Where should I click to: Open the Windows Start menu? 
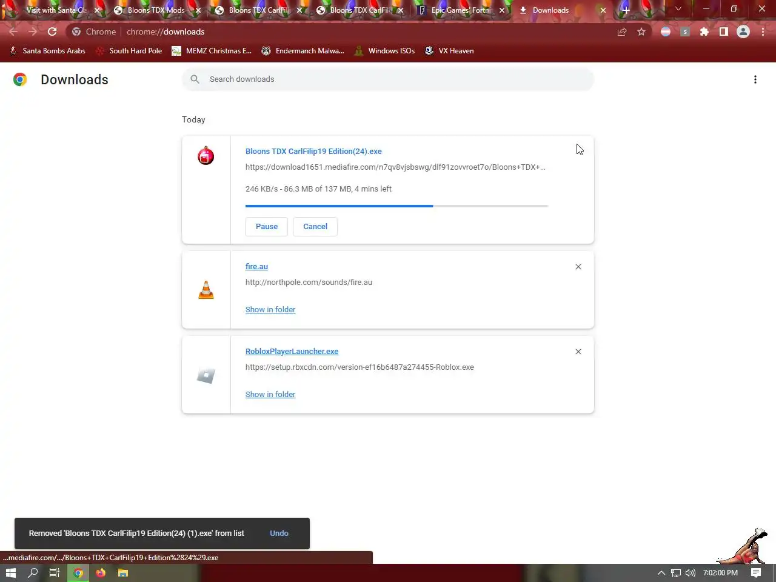pyautogui.click(x=10, y=573)
